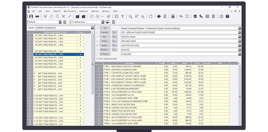Click the sort ascending icon

131,16
